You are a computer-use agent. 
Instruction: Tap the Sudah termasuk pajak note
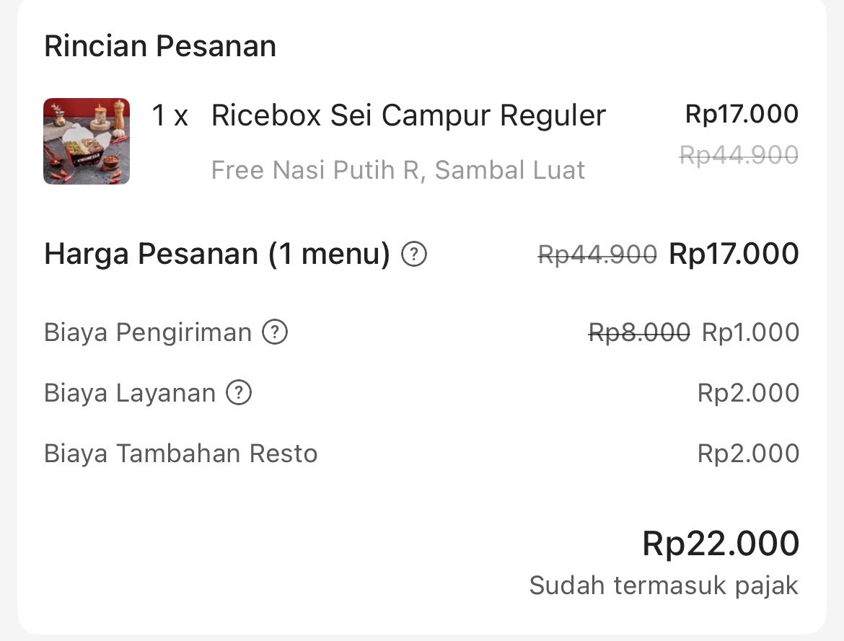point(664,585)
